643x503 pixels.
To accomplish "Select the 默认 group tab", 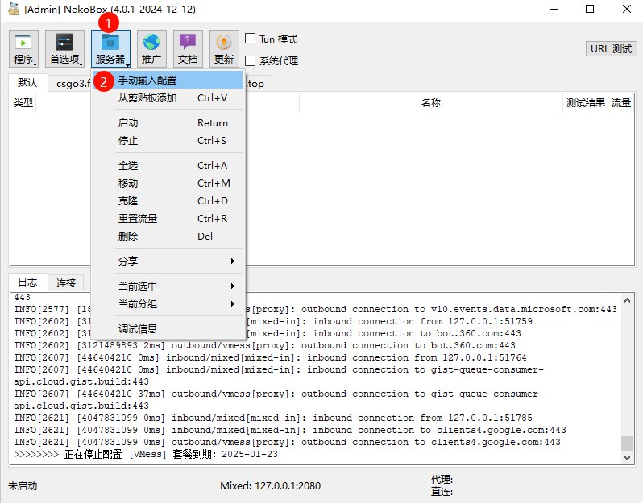I will 27,83.
